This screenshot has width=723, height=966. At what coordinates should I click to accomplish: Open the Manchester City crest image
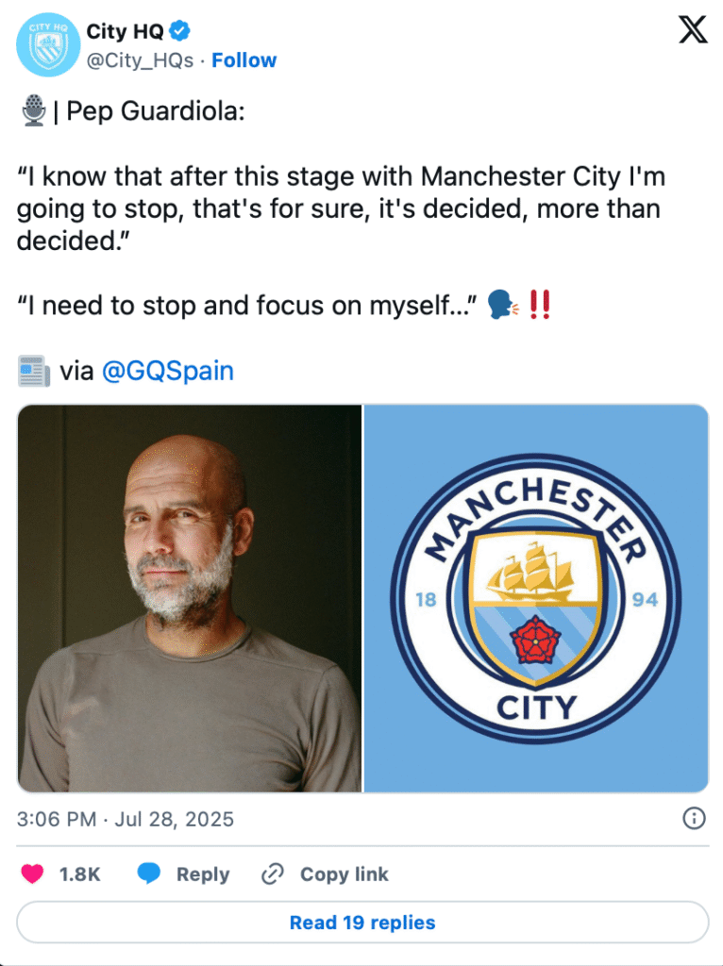pos(536,598)
